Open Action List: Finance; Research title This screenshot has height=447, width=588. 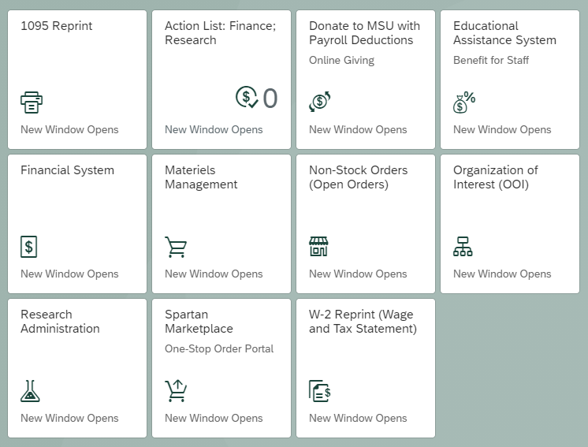click(220, 33)
